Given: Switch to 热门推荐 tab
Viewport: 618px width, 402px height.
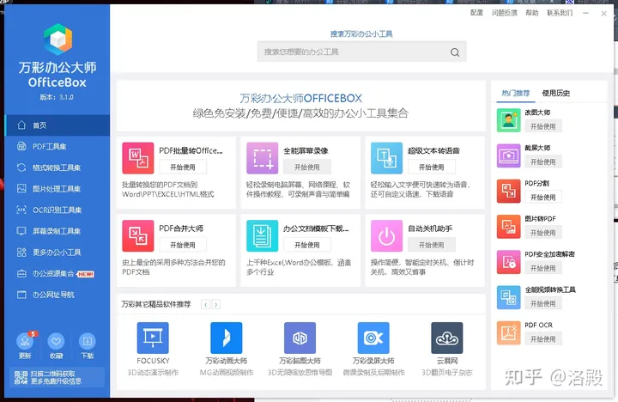Looking at the screenshot, I should [516, 93].
